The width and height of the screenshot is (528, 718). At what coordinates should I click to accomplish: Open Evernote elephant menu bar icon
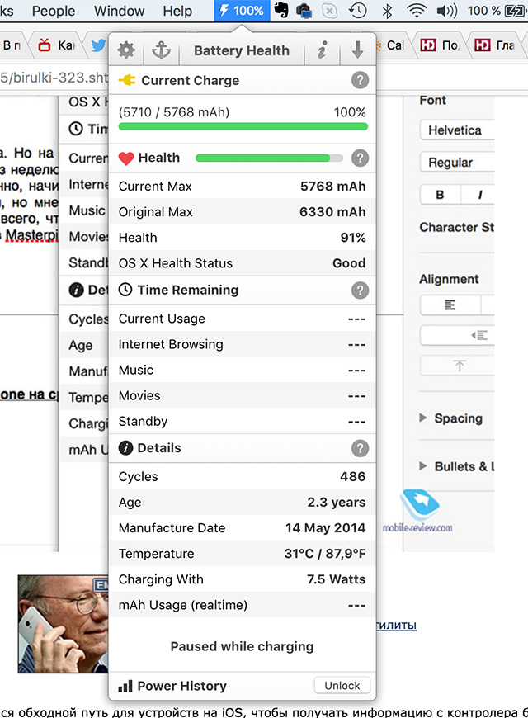click(x=282, y=11)
